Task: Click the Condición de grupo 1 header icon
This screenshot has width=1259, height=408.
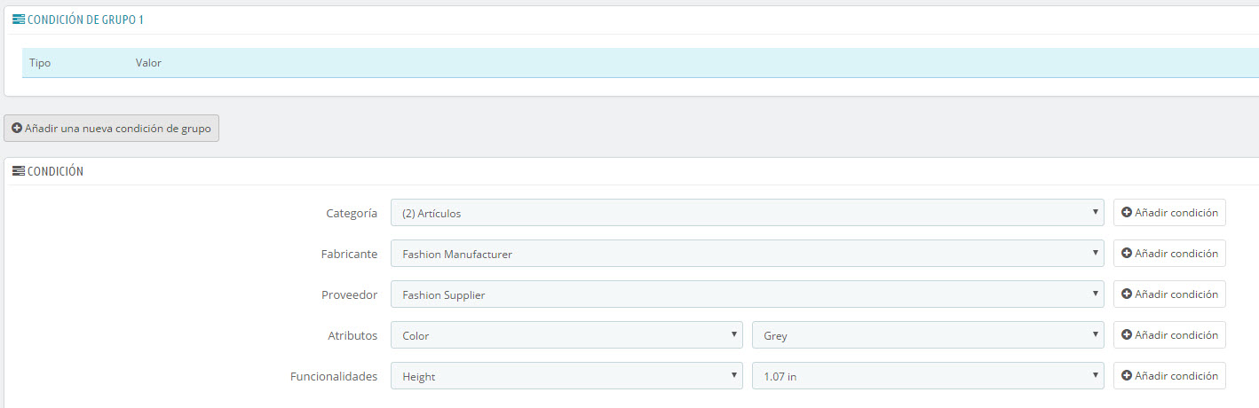Action: click(x=19, y=20)
